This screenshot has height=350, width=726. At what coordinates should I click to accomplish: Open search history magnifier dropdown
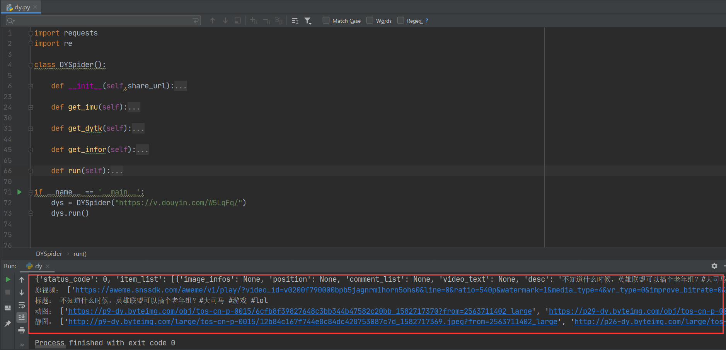(11, 20)
